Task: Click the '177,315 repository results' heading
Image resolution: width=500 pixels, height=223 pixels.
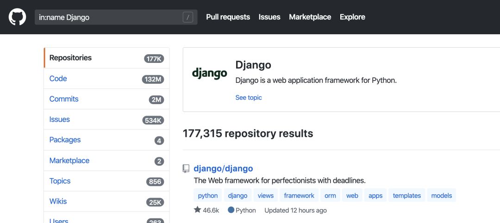Action: click(x=248, y=134)
